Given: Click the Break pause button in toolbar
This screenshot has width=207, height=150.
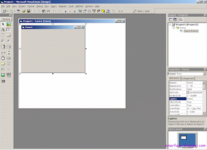Looking at the screenshot, I should (70, 12).
